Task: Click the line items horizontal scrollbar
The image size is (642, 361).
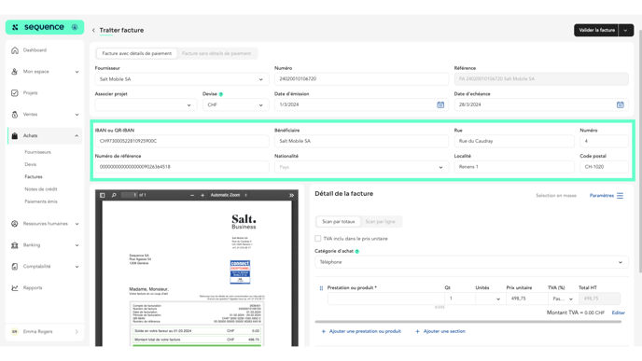Action: pos(468,322)
